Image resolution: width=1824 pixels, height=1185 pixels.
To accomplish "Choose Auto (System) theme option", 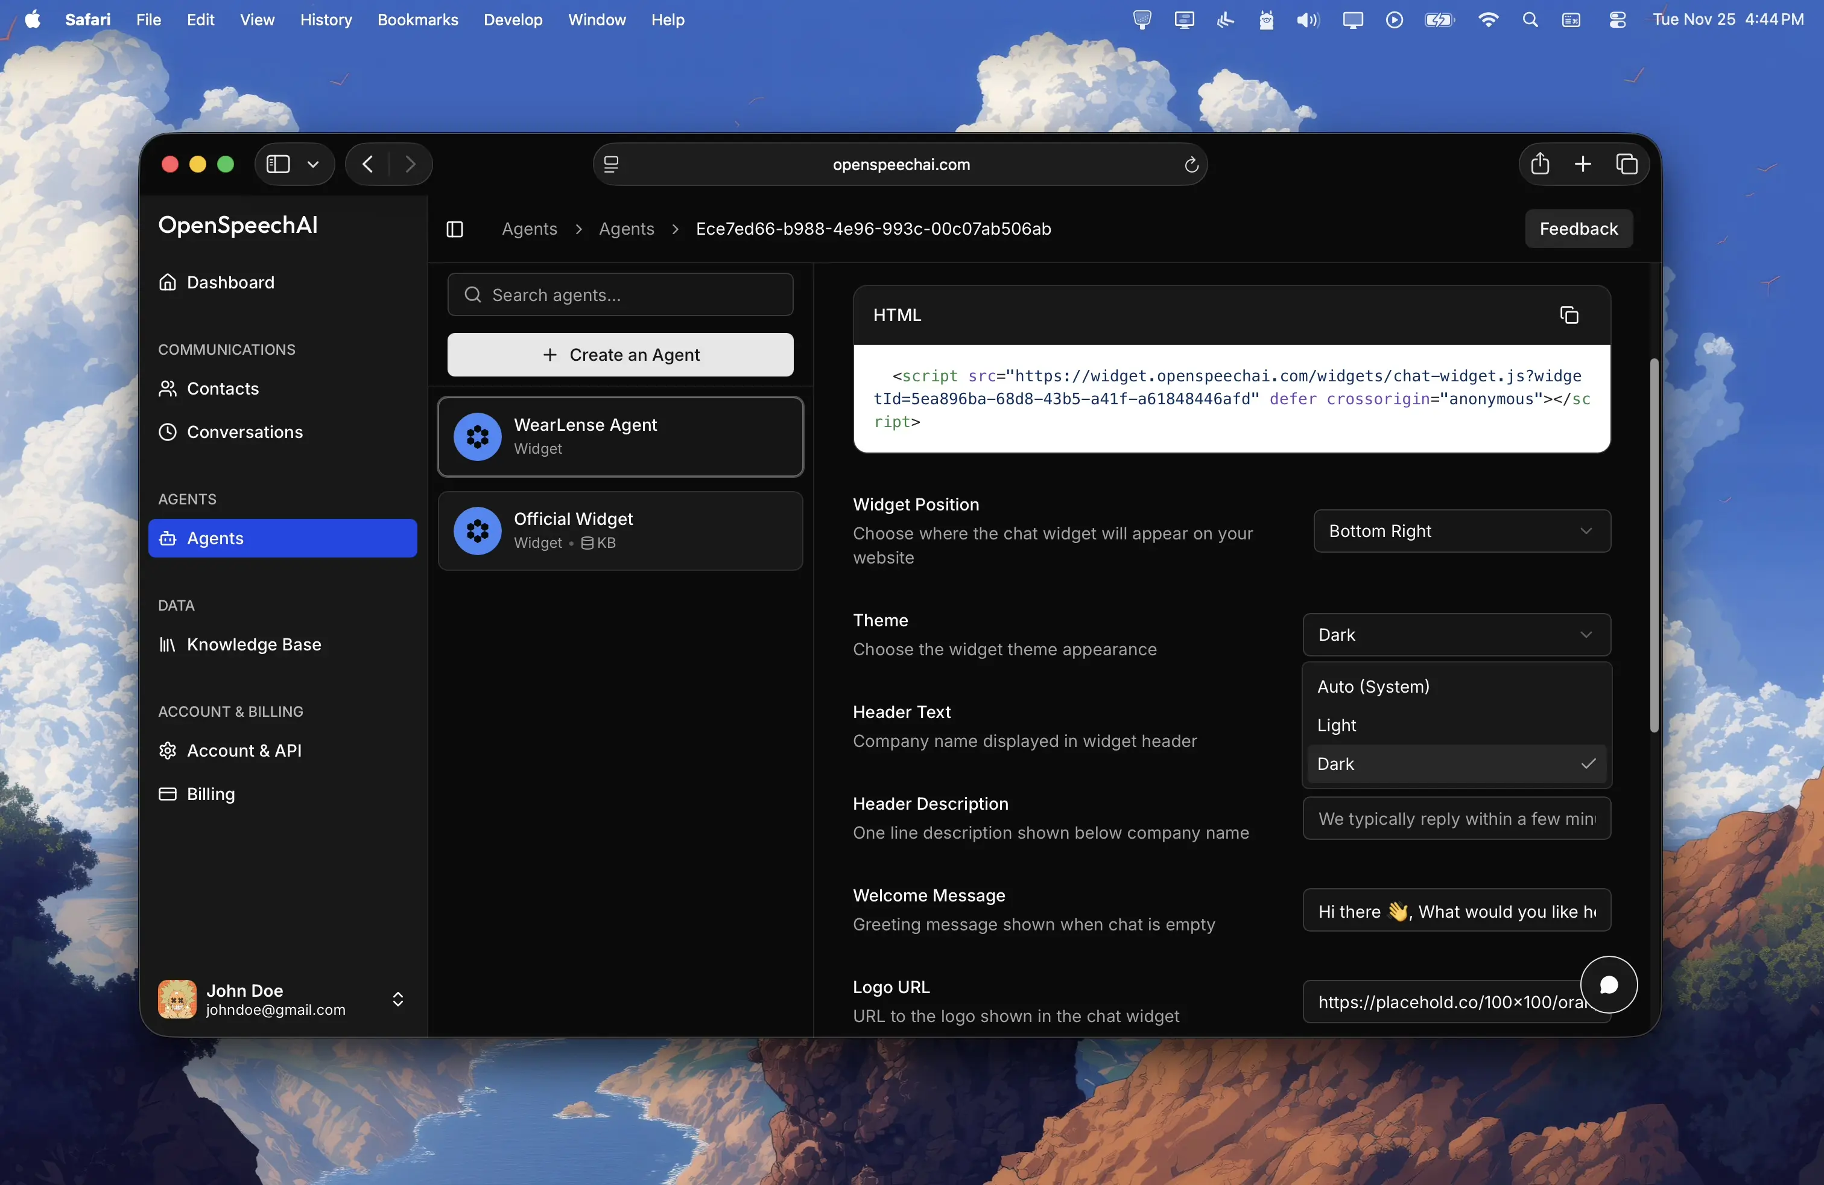I will pos(1456,687).
